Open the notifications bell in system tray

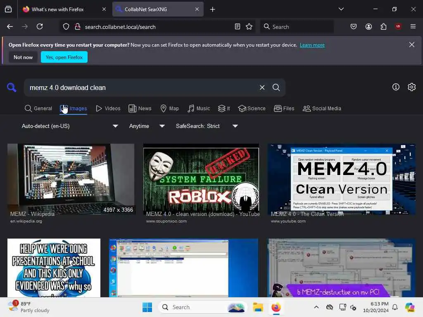395,307
